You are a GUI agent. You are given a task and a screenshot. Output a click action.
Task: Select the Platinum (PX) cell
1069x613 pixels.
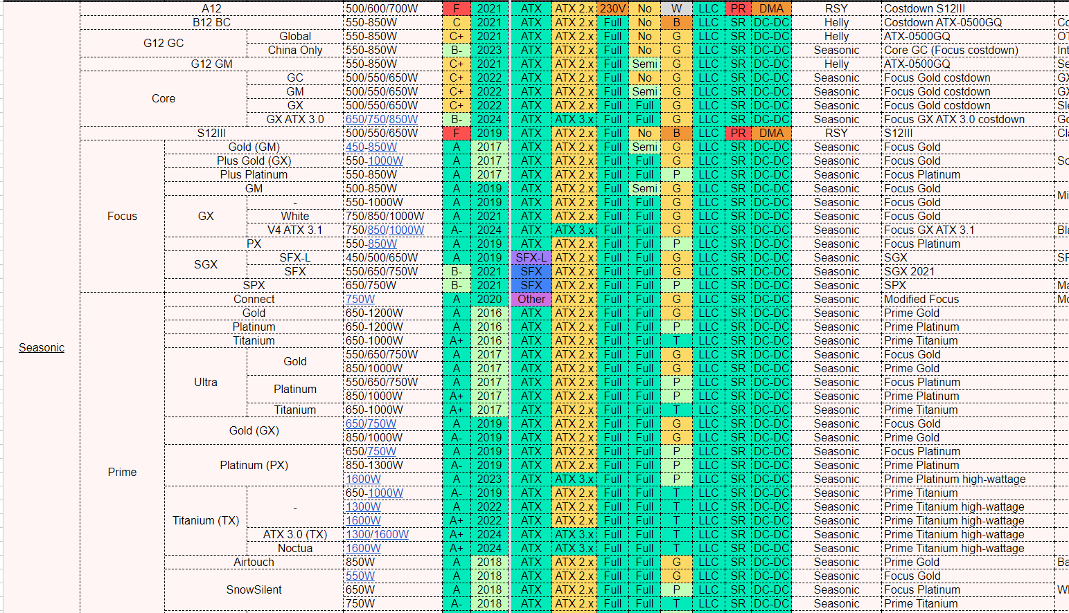coord(254,465)
